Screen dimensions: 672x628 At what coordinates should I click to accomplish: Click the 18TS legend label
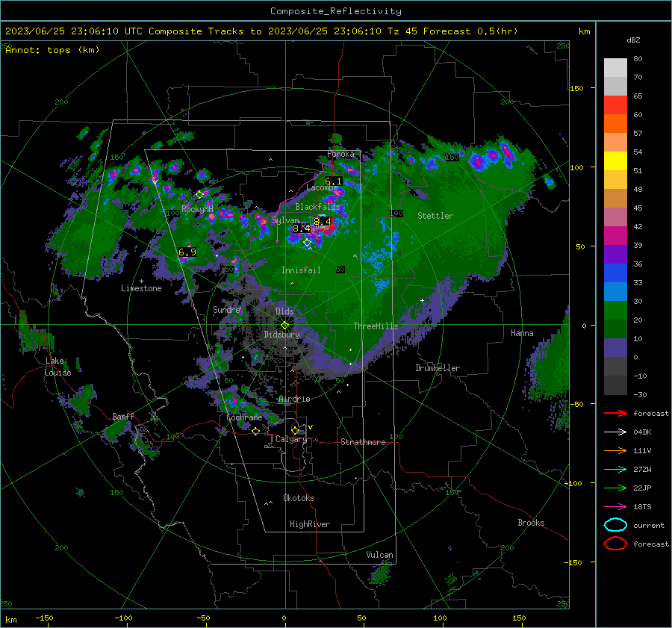[642, 507]
